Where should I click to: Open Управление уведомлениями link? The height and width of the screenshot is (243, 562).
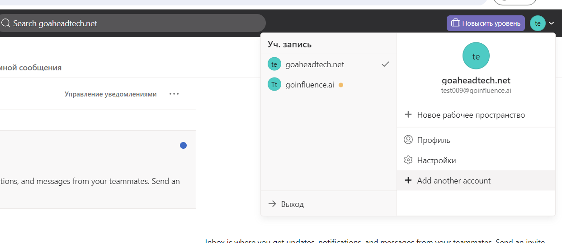click(x=110, y=94)
